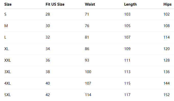Image resolution: width=174 pixels, height=101 pixels.
Task: Click waist value 93
Action: click(x=87, y=60)
